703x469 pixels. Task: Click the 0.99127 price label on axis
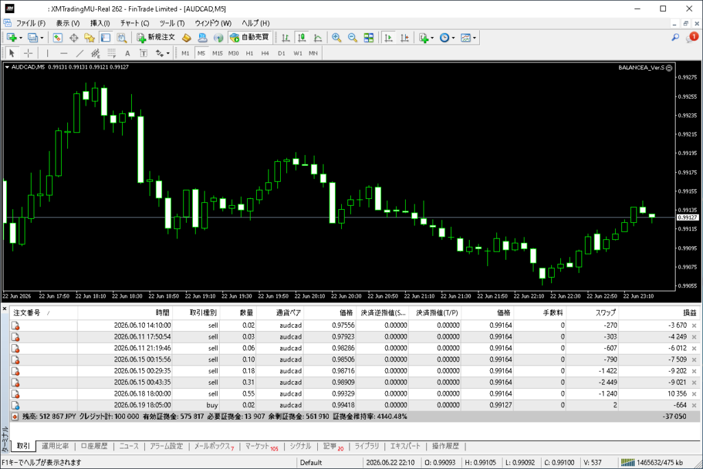coord(688,217)
